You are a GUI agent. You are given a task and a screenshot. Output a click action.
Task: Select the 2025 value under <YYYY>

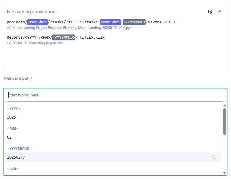click(12, 117)
